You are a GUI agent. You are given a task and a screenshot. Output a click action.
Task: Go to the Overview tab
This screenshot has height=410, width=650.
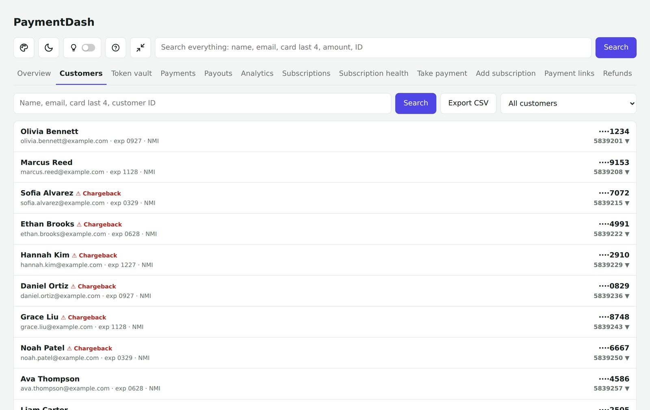[x=34, y=73]
